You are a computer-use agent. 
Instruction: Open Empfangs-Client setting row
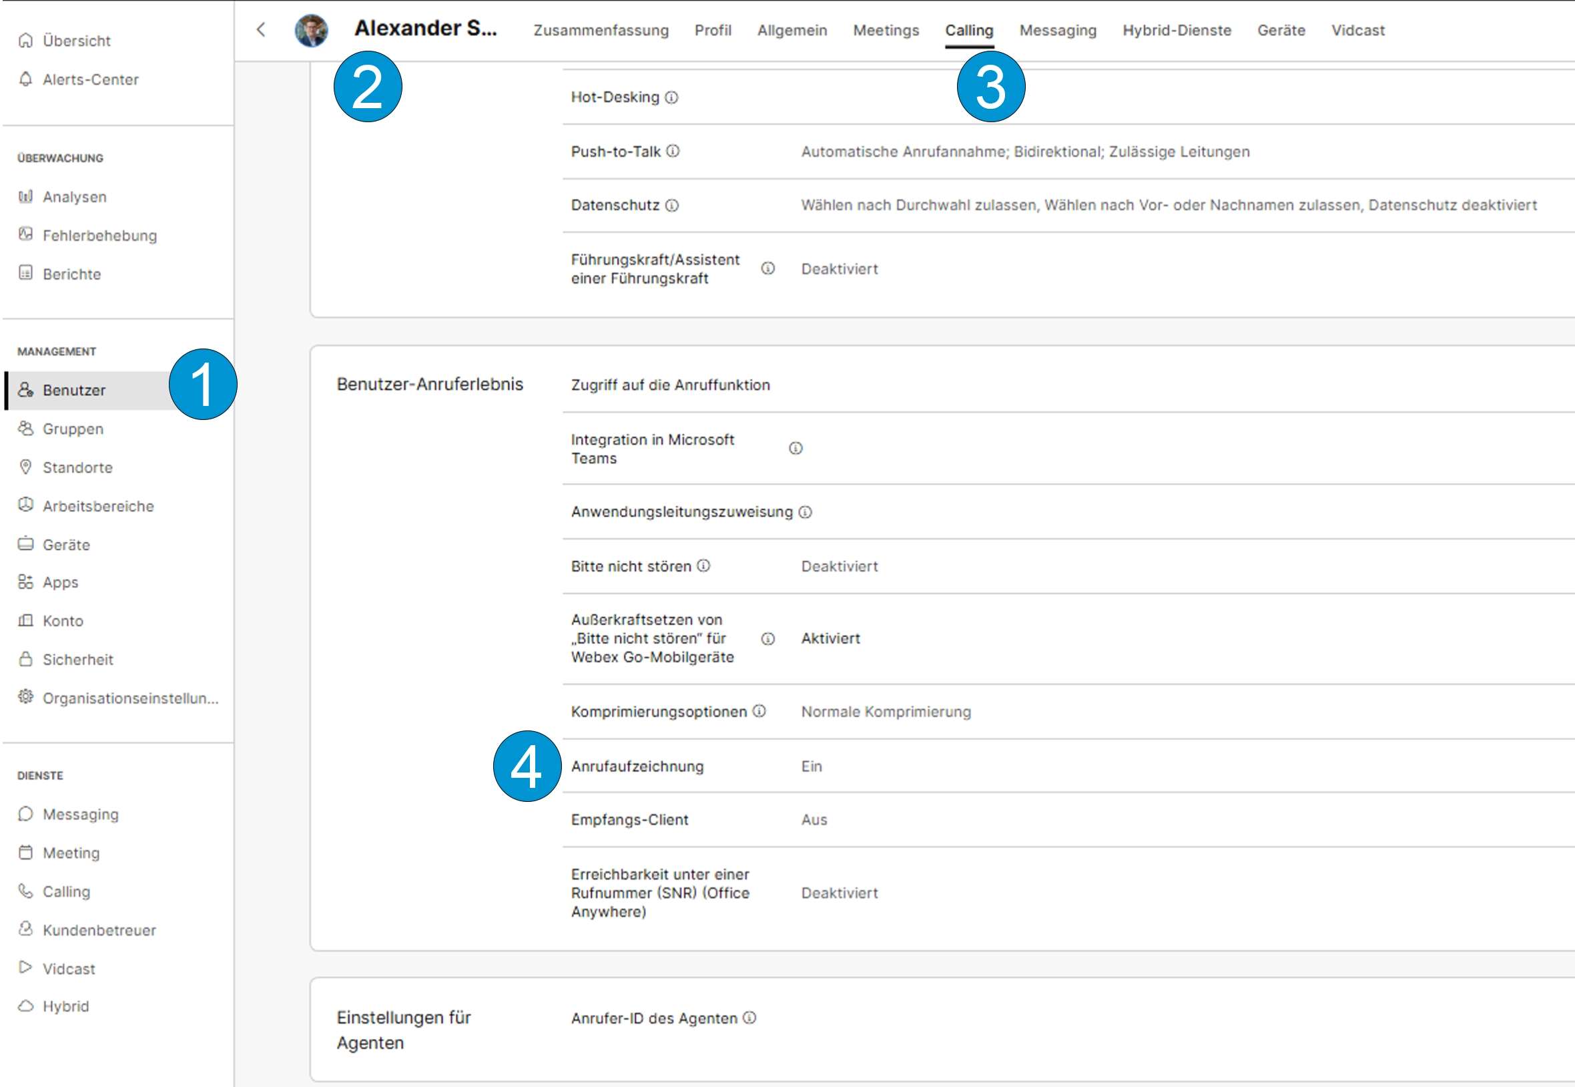click(x=629, y=820)
